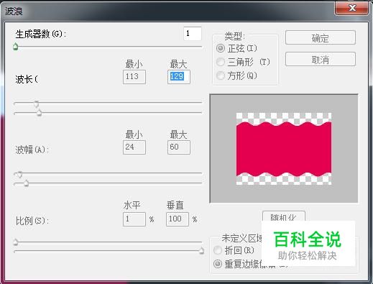Close the 波浪 dialog window
The height and width of the screenshot is (284, 373).
coord(351,9)
